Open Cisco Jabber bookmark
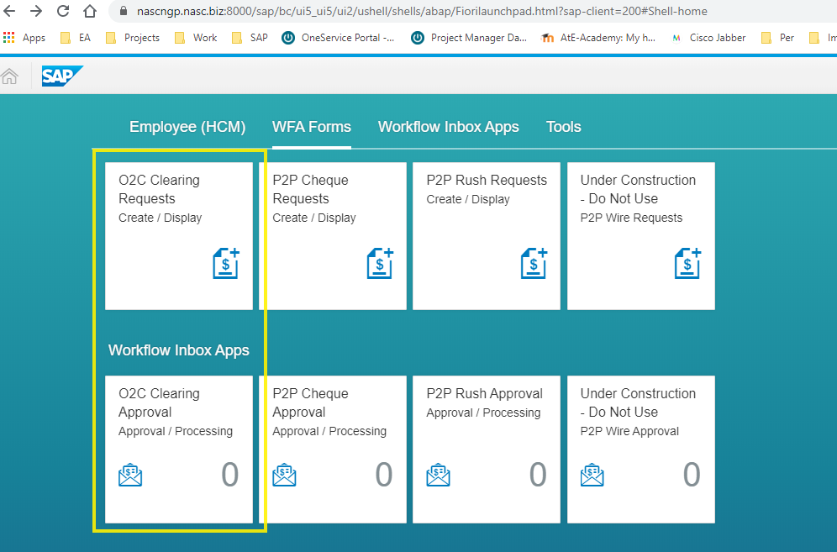The image size is (837, 552). point(709,37)
